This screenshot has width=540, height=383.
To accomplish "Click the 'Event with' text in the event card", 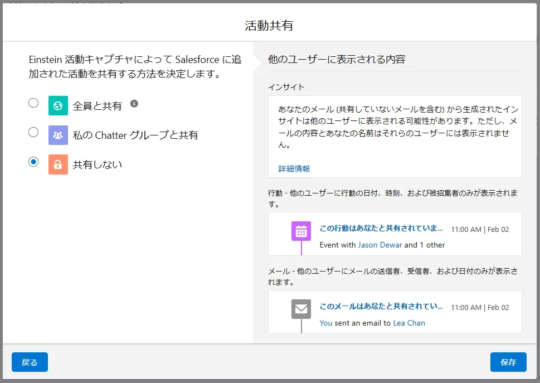I will click(x=338, y=245).
